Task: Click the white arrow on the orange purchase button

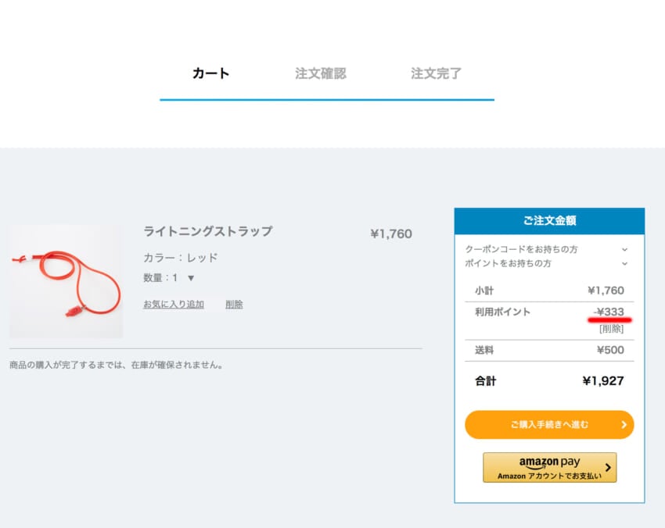Action: click(x=624, y=425)
